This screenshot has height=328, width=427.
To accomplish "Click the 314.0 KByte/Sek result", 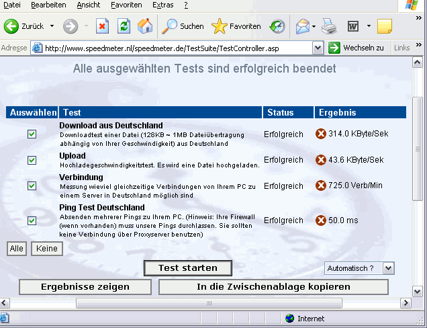I will [358, 134].
